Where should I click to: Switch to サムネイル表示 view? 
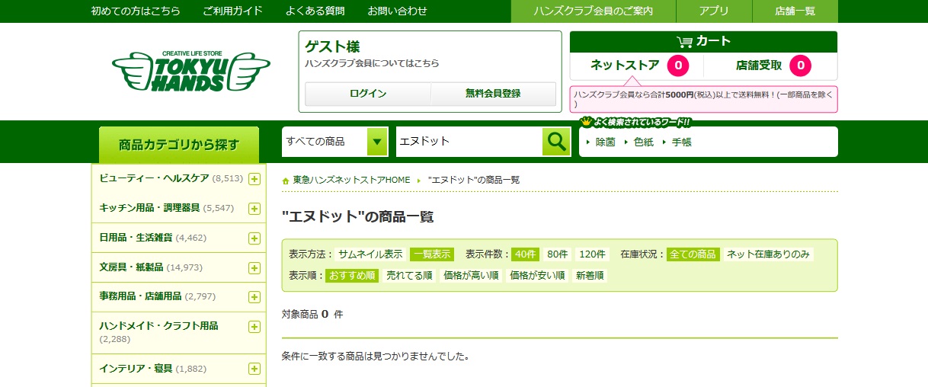370,254
